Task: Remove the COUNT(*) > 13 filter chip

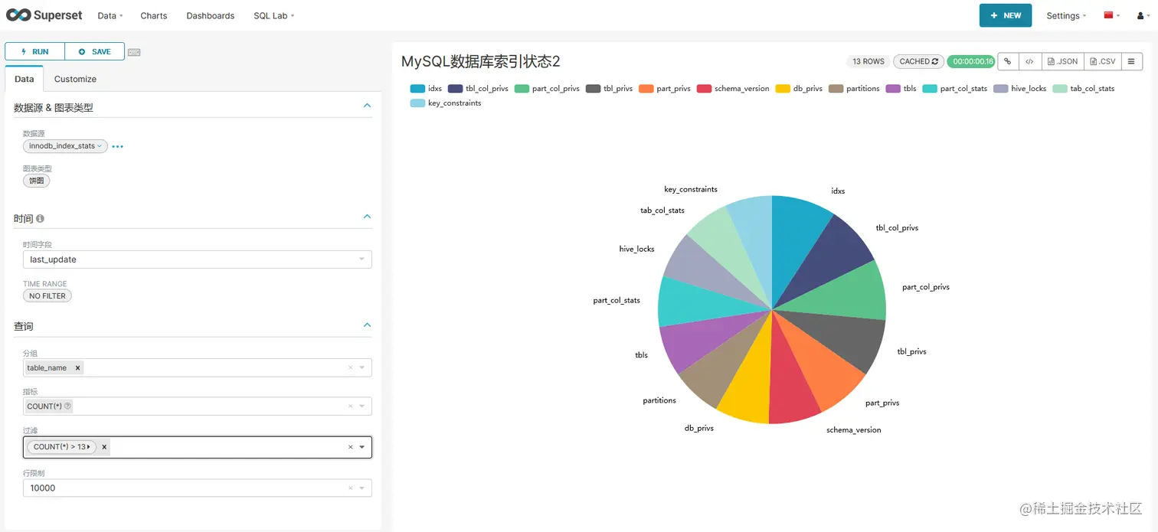Action: click(x=103, y=446)
